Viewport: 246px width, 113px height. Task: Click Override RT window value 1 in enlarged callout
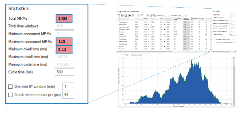(x=68, y=87)
